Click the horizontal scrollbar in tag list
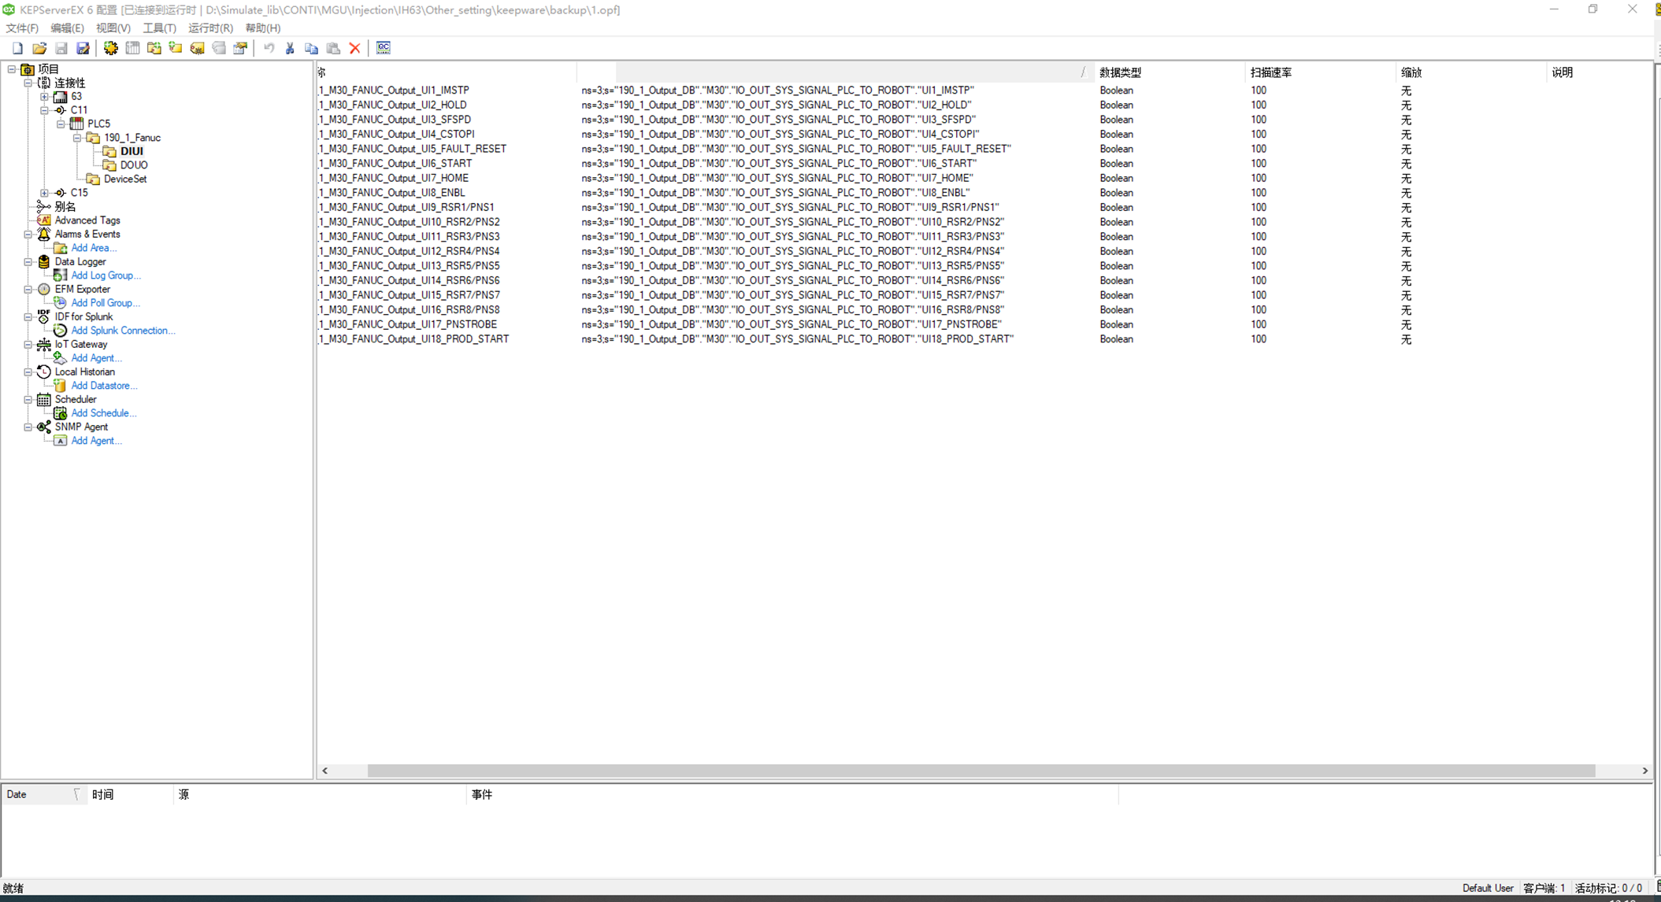Image resolution: width=1661 pixels, height=902 pixels. (x=981, y=771)
